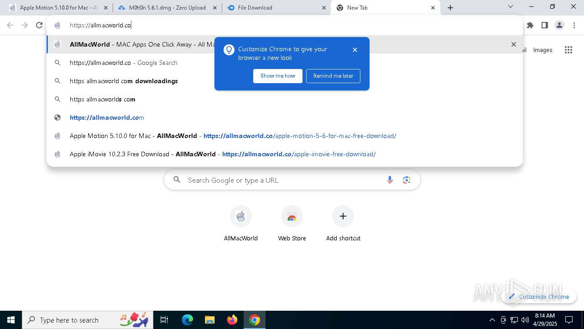
Task: Open the Google apps grid
Action: click(568, 50)
